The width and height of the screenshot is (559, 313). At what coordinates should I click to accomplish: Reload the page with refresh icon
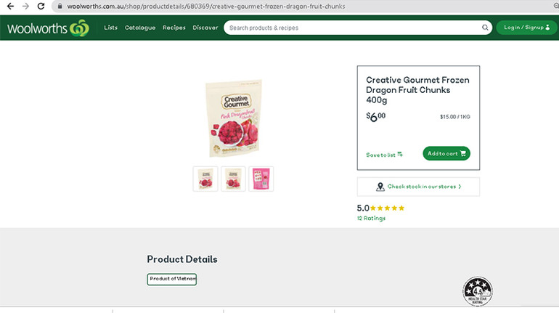click(x=41, y=6)
